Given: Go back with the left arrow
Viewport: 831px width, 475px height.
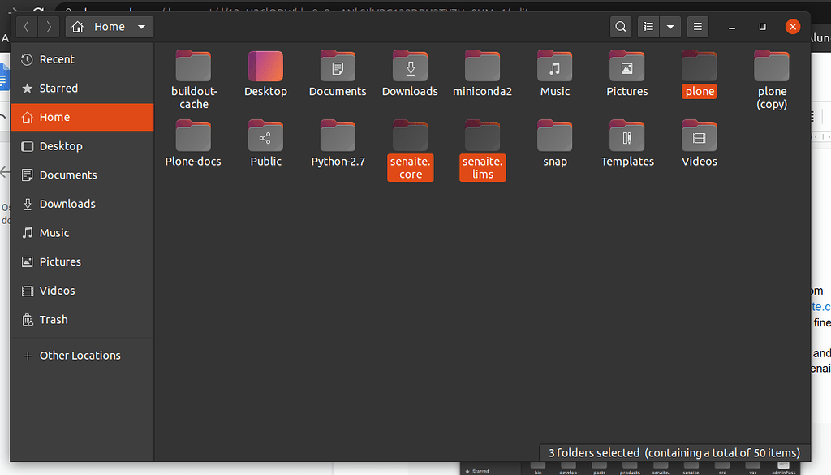Looking at the screenshot, I should point(27,27).
